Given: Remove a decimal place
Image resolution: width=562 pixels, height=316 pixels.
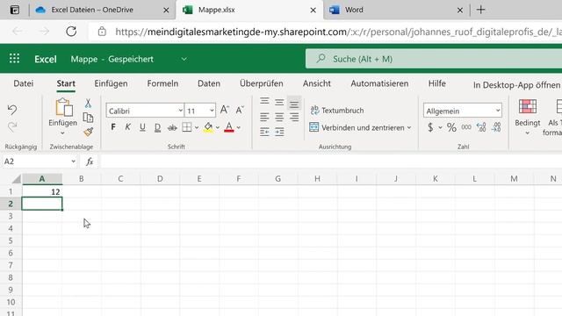Looking at the screenshot, I should click(496, 127).
